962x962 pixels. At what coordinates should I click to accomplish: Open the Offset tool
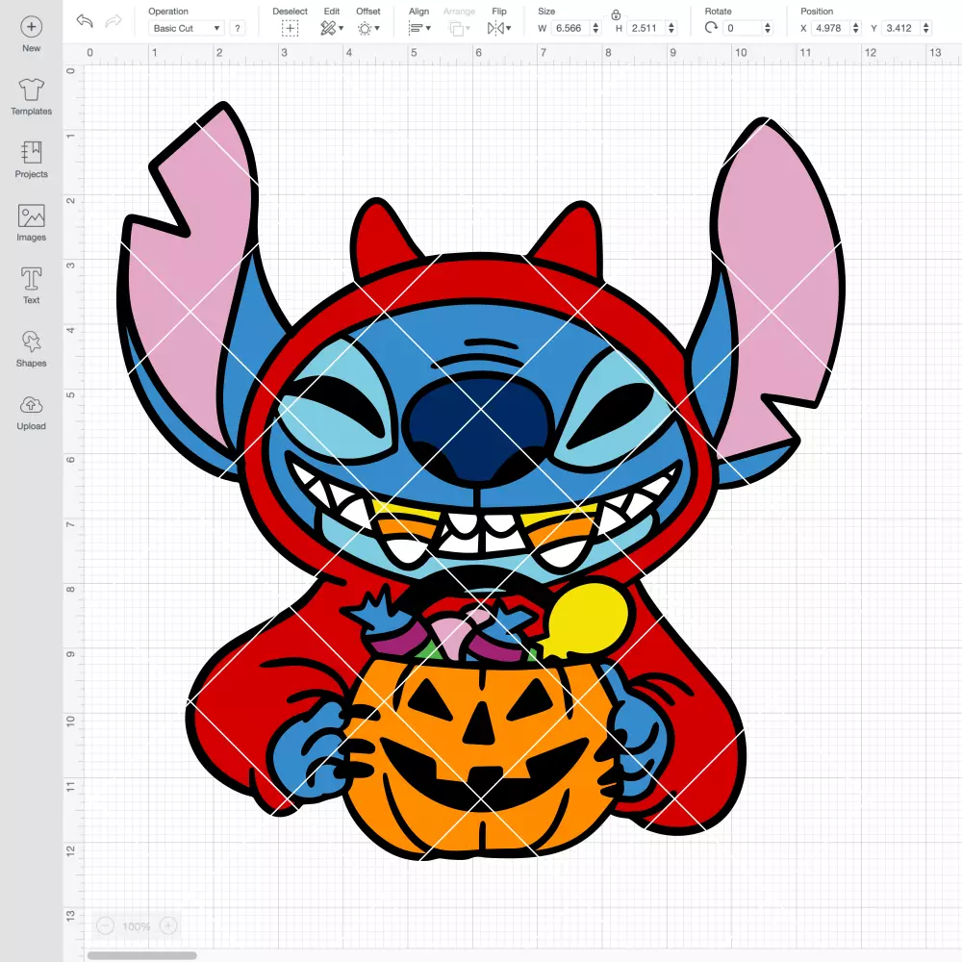tap(368, 28)
